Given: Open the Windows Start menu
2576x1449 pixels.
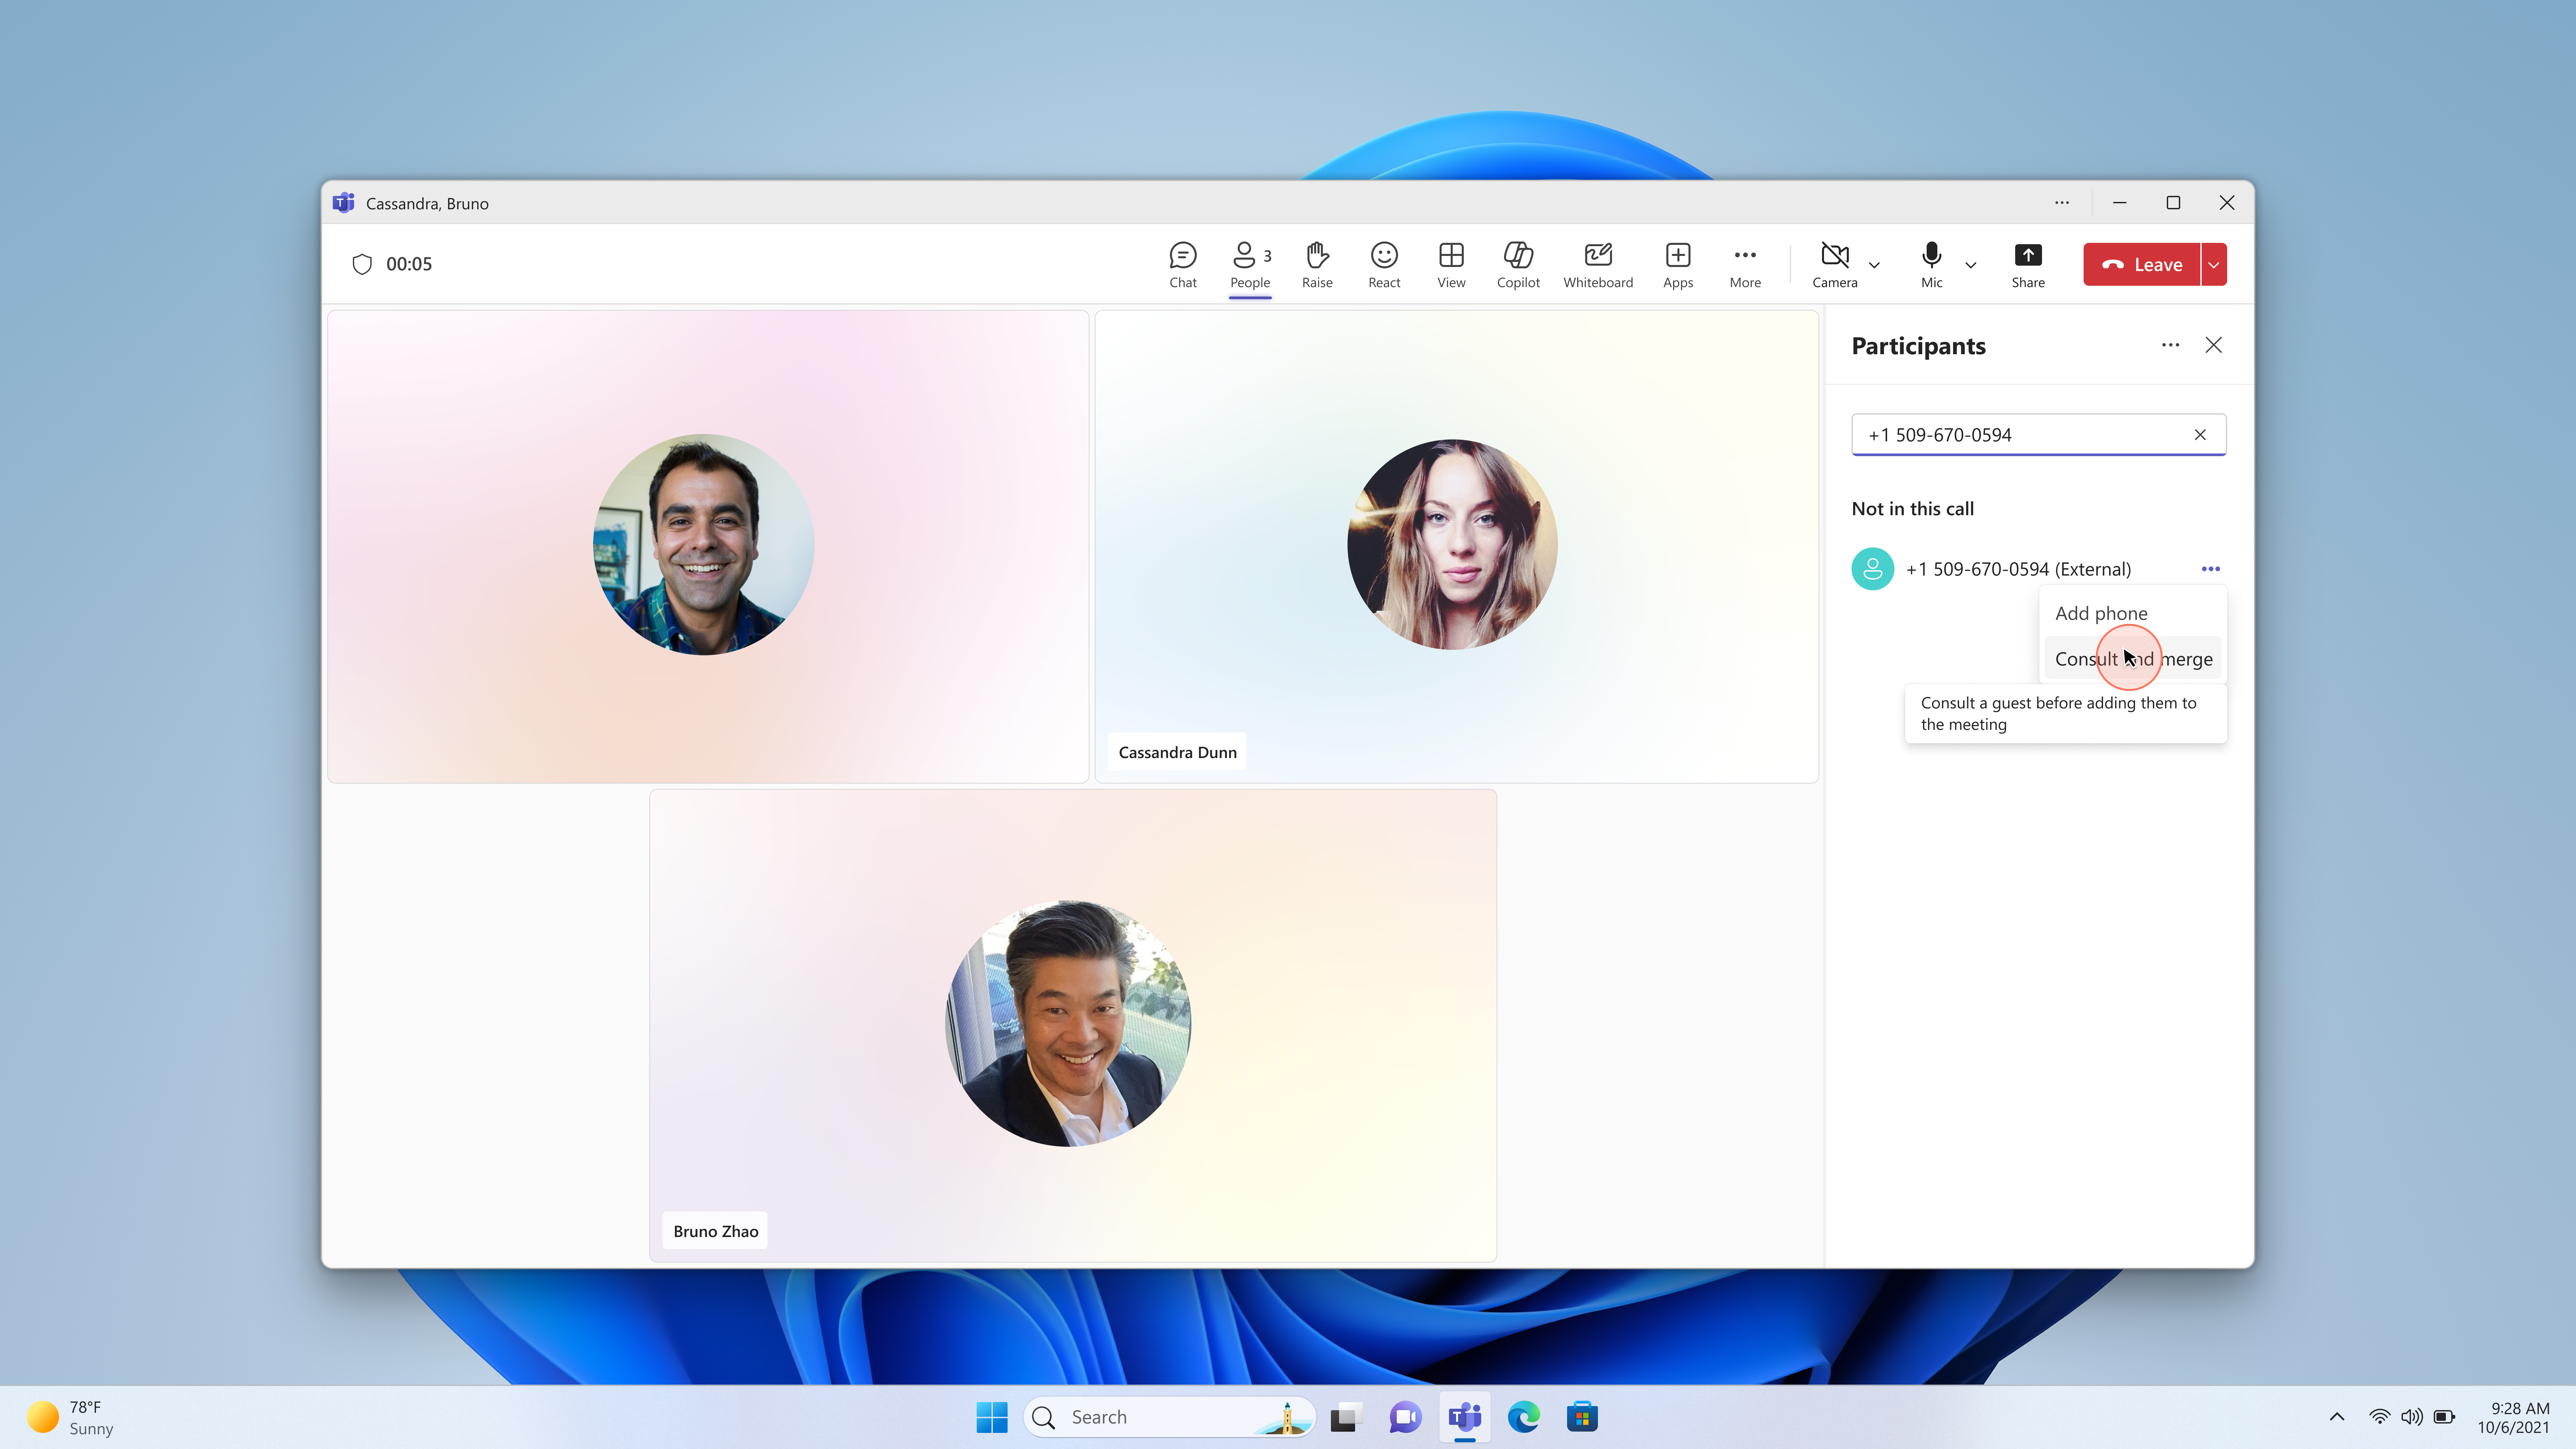Looking at the screenshot, I should pyautogui.click(x=992, y=1417).
